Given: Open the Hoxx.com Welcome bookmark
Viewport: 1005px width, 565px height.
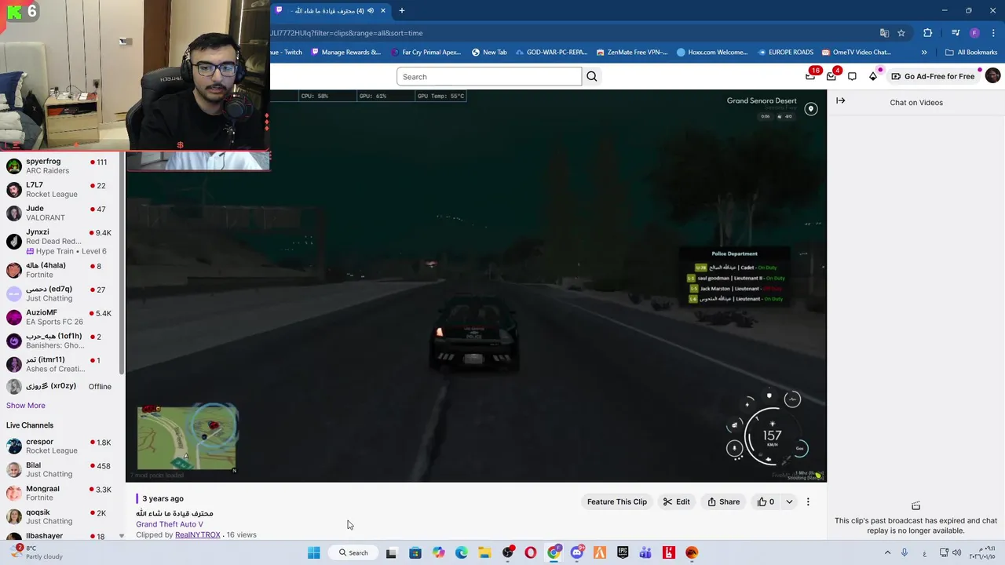Looking at the screenshot, I should pyautogui.click(x=712, y=53).
